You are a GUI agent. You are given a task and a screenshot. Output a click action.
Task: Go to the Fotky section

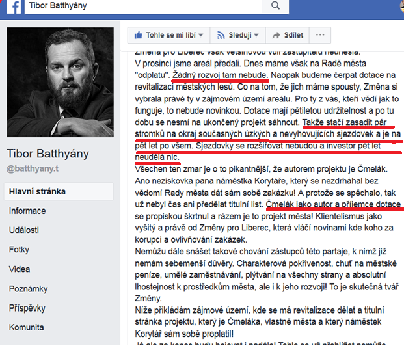(x=19, y=250)
